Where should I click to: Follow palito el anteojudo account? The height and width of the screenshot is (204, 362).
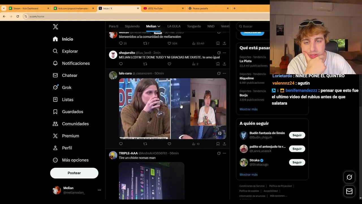click(297, 149)
